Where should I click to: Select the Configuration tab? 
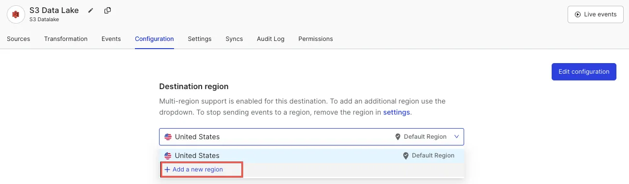pos(154,39)
